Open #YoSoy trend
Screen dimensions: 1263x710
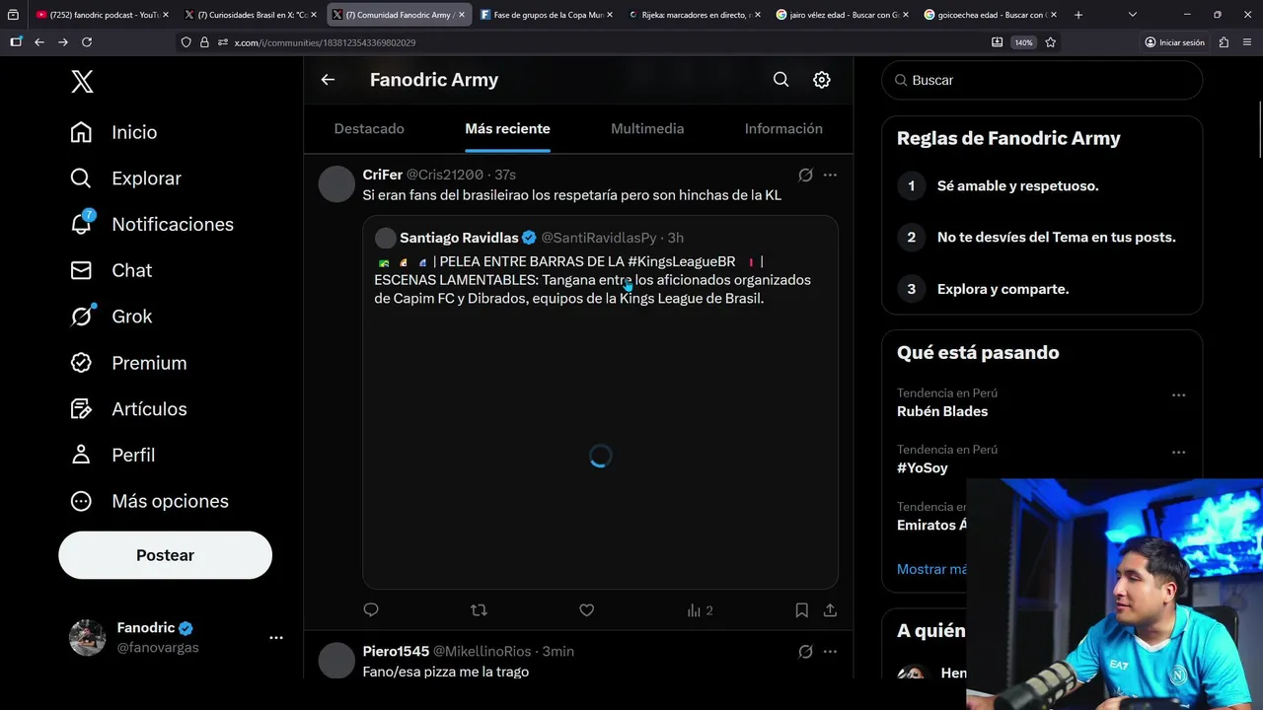pos(923,467)
